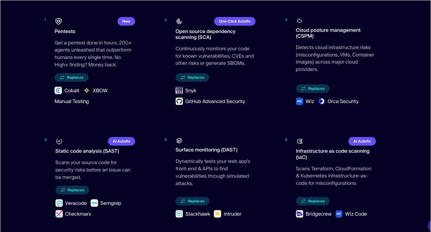431x232 pixels.
Task: Click the One-Click Autofix badge
Action: click(234, 21)
